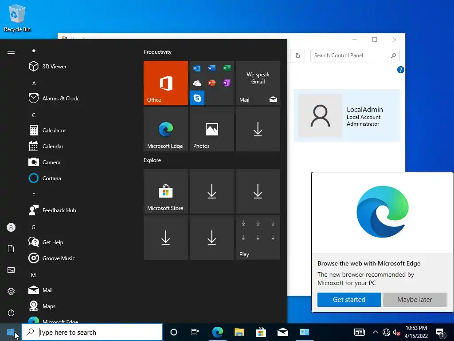Screen dimensions: 454x341
Task: Click the A letter group header
Action: pos(34,83)
